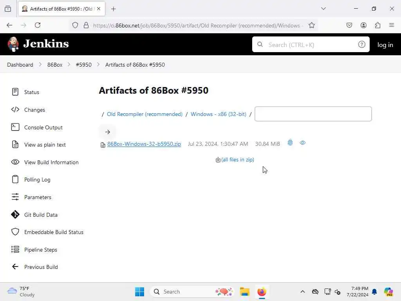The image size is (401, 301).
Task: Click the arrow go button below path
Action: tap(107, 132)
